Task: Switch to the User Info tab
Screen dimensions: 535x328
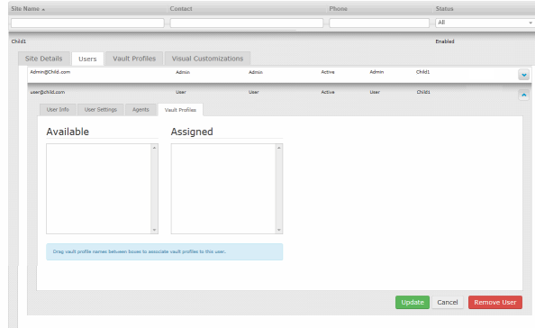Action: [58, 110]
